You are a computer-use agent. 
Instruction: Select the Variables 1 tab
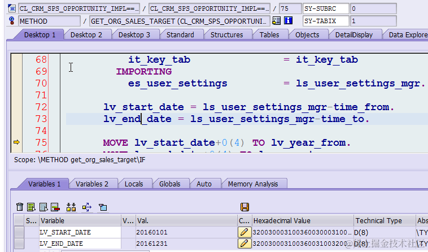[x=44, y=184]
